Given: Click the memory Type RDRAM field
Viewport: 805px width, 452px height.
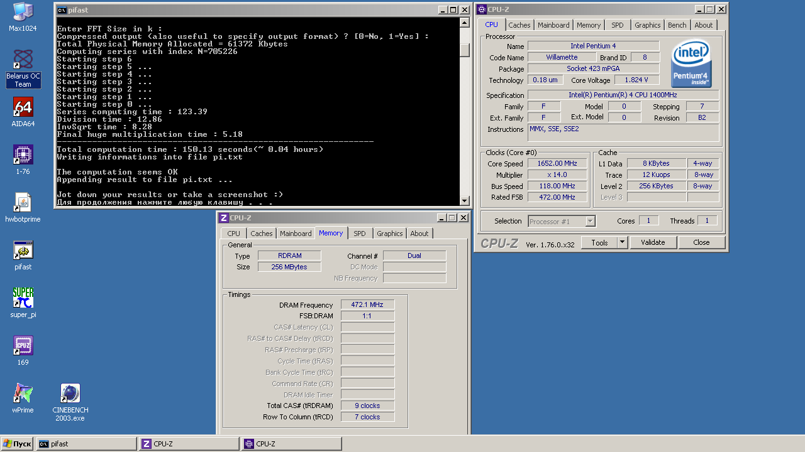Looking at the screenshot, I should [x=289, y=256].
